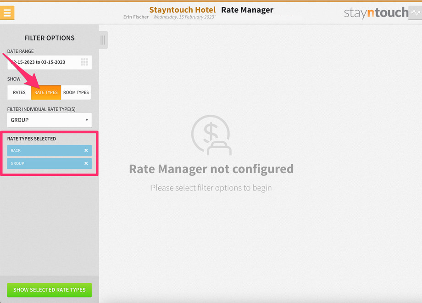Click the Rate Manager heading
Viewport: 422px width, 303px height.
pyautogui.click(x=247, y=10)
